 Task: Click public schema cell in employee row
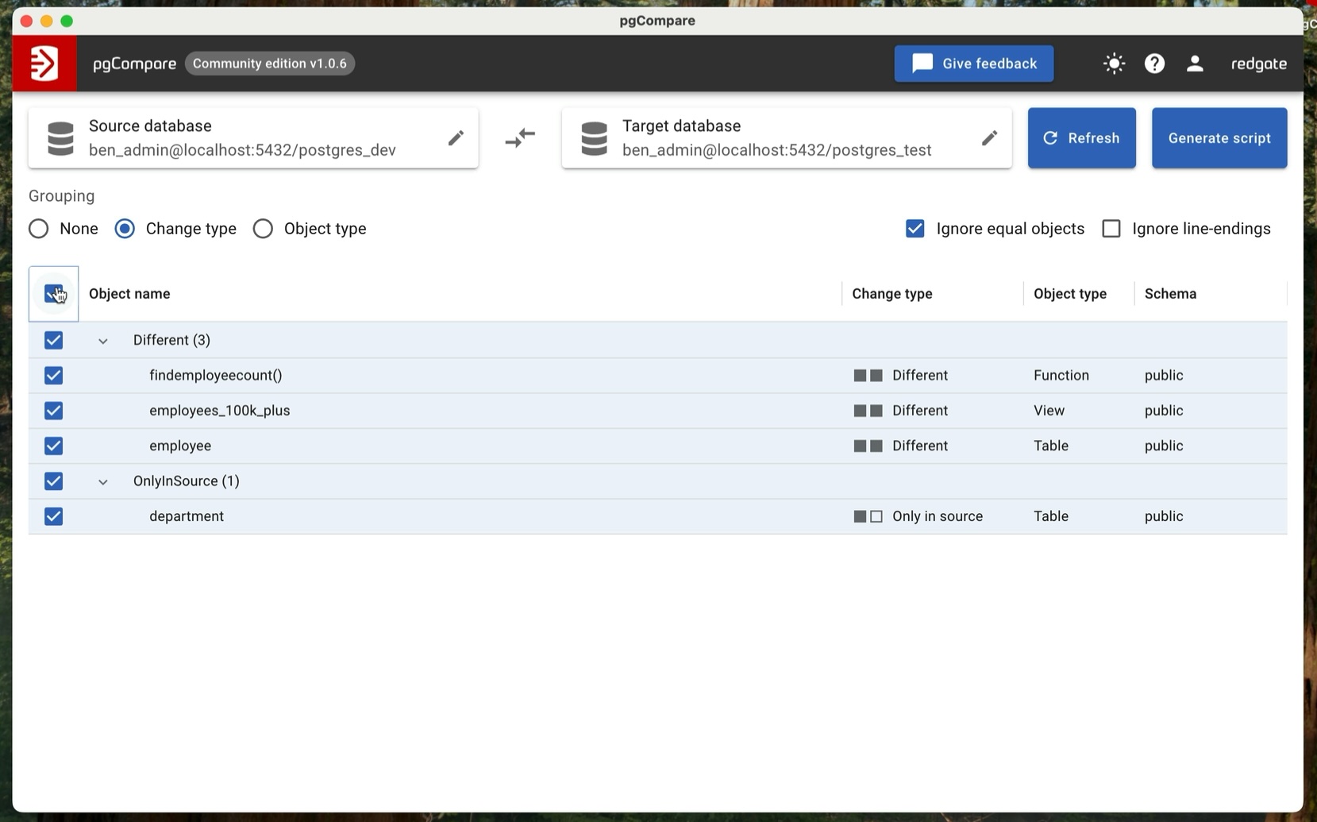click(1164, 446)
